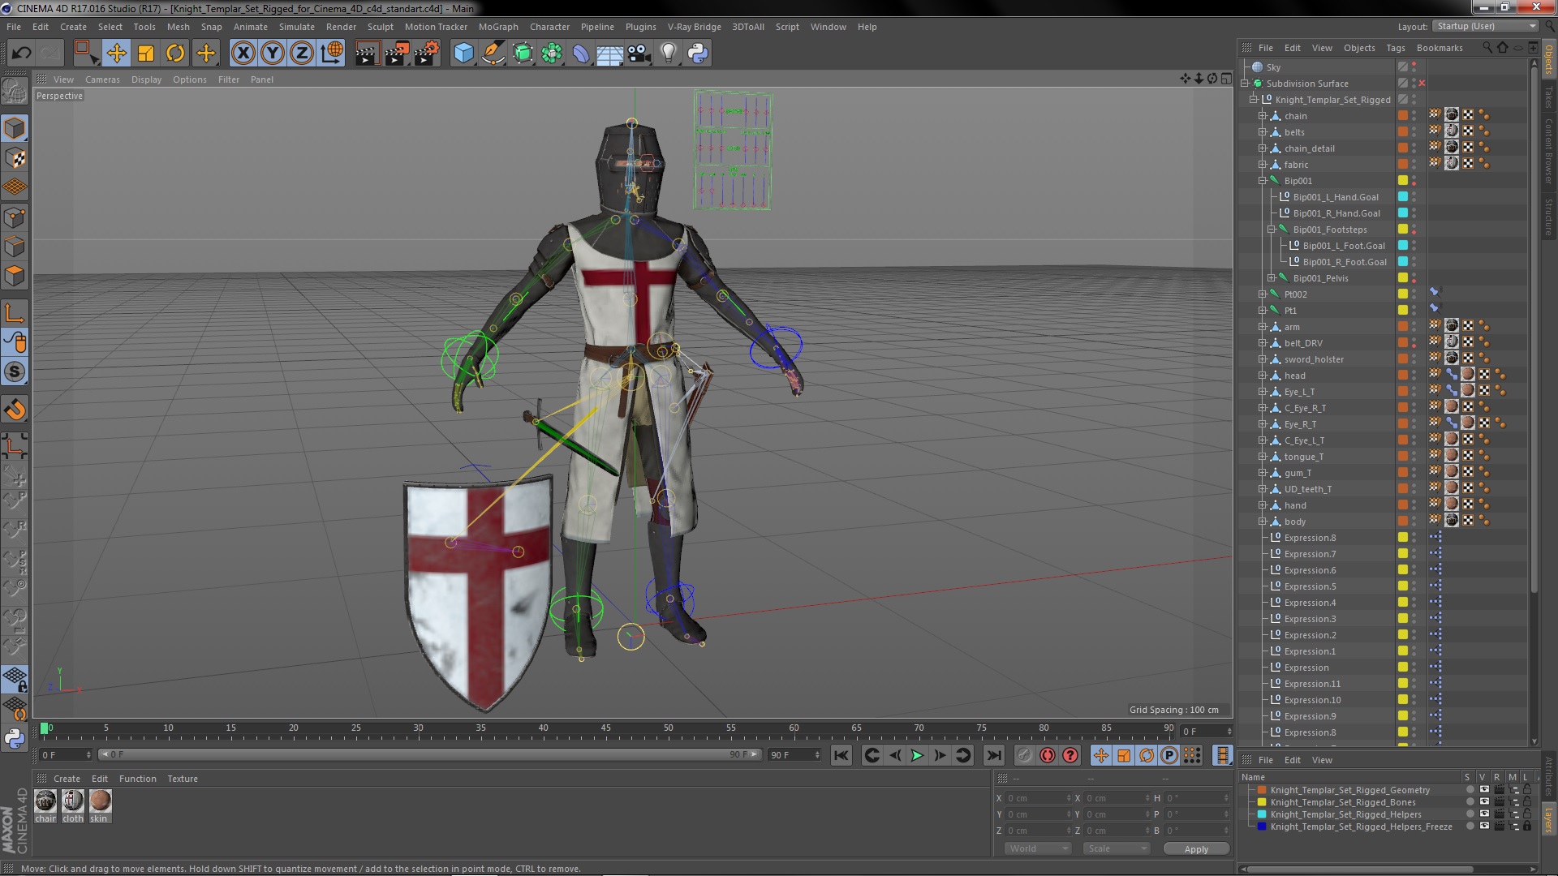Add a Cube primitive object
1558x876 pixels.
[x=463, y=54]
